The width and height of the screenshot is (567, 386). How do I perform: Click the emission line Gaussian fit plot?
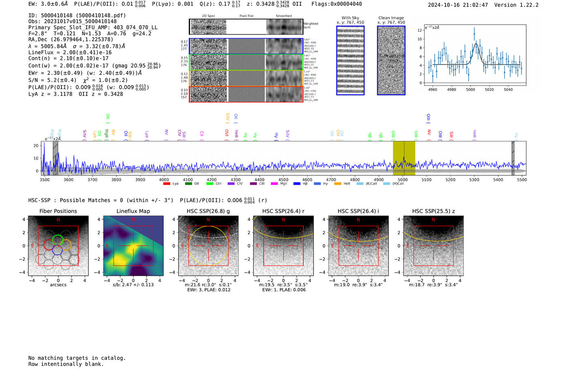coord(475,55)
